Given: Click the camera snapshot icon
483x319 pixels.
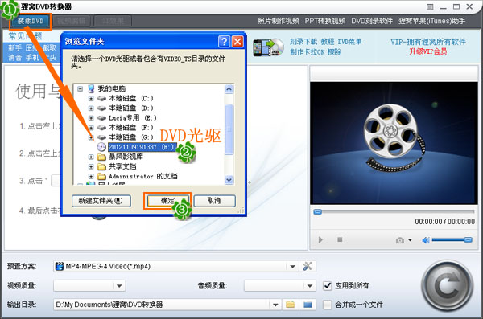Looking at the screenshot, I should [x=400, y=240].
